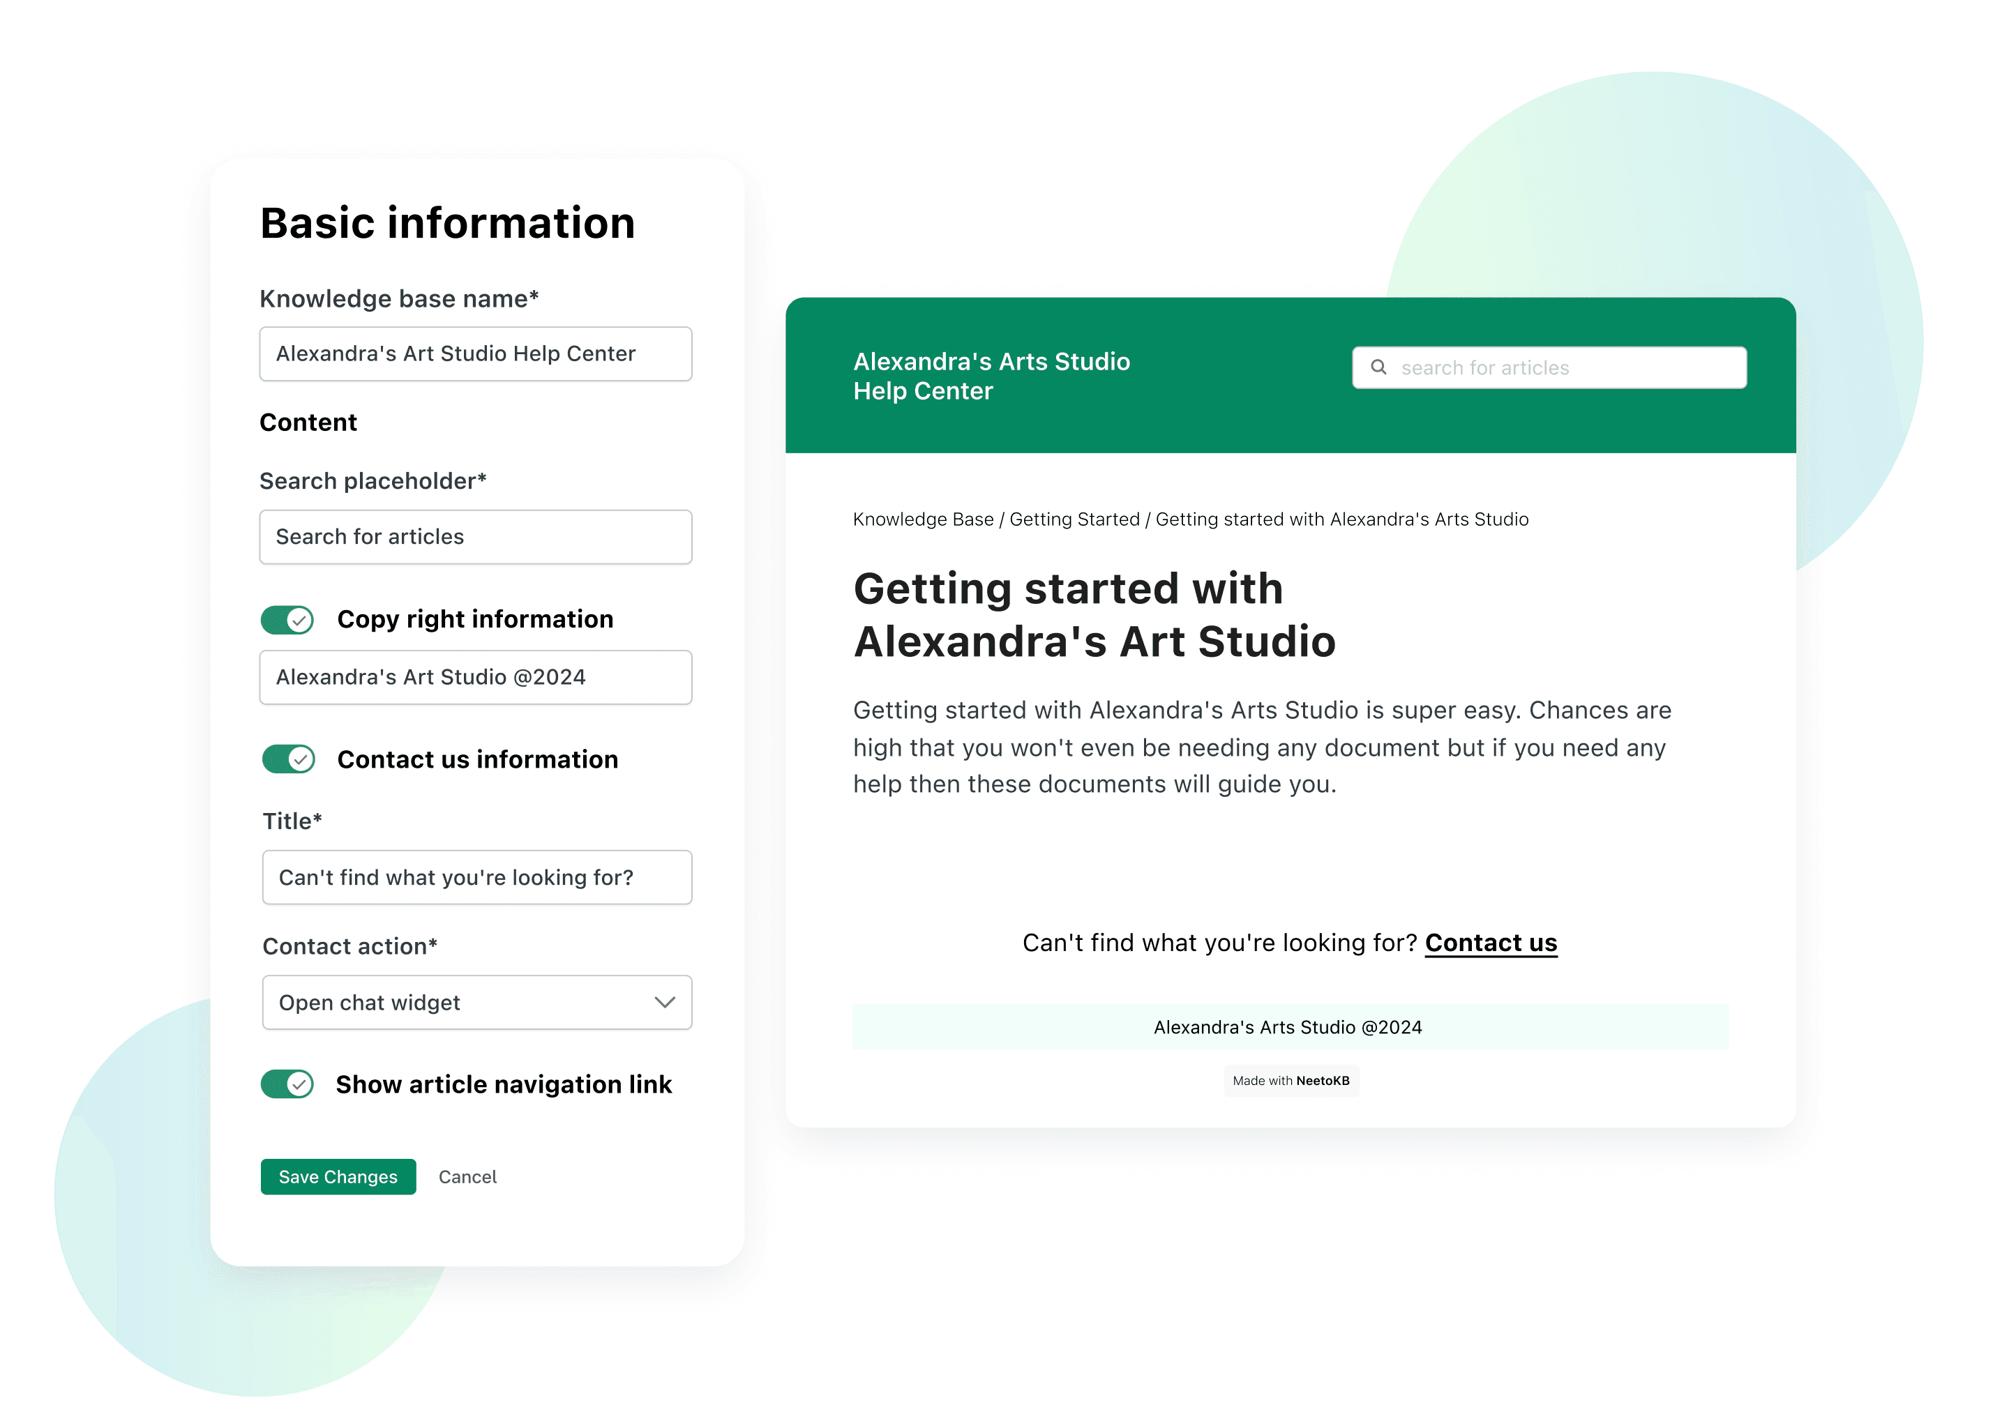Click the Save Changes button

(x=337, y=1176)
